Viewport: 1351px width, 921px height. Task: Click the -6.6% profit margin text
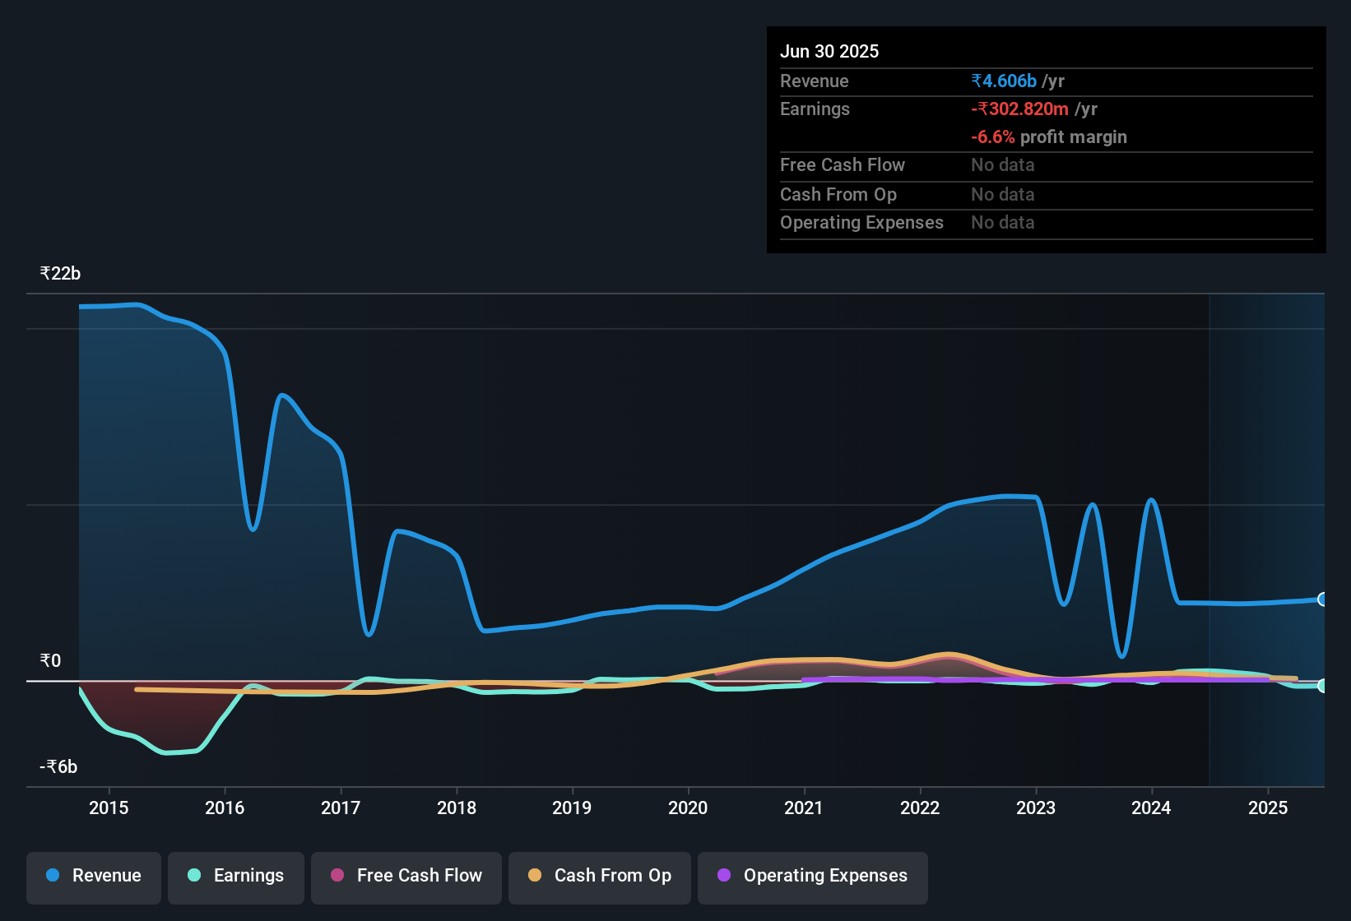[1049, 137]
